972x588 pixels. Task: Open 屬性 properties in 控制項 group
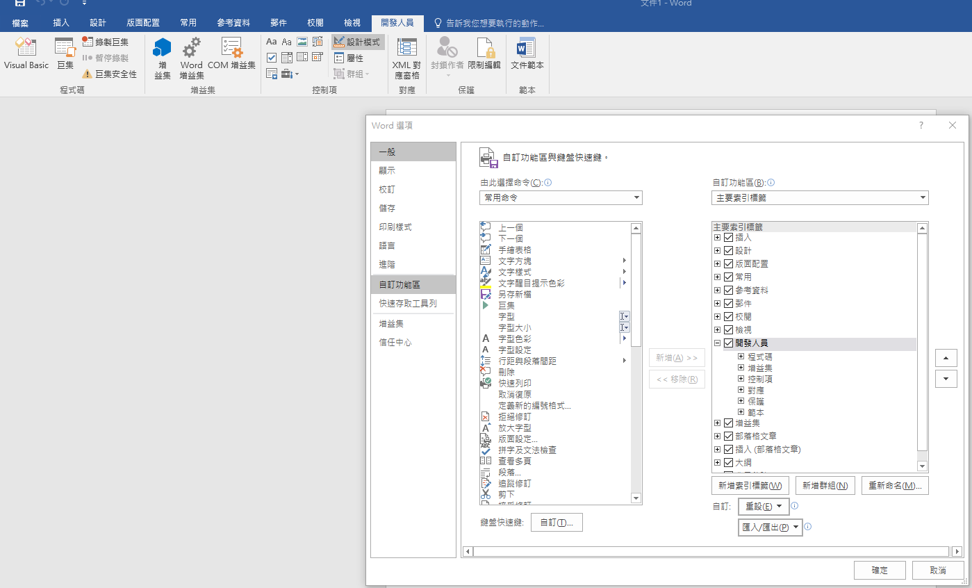pyautogui.click(x=349, y=58)
